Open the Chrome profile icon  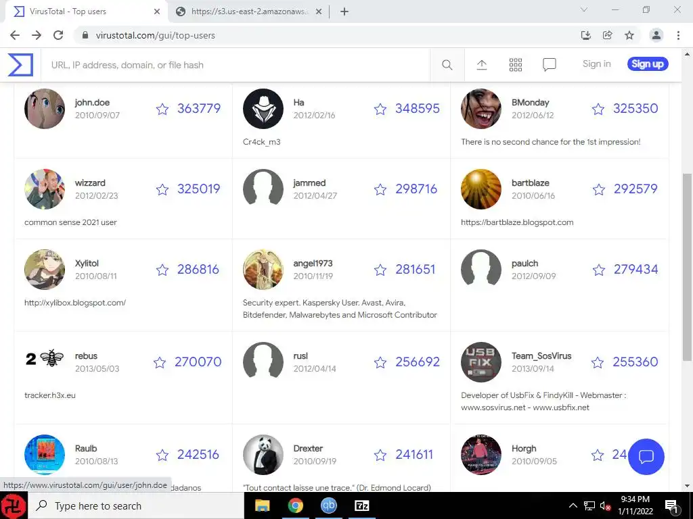(656, 35)
